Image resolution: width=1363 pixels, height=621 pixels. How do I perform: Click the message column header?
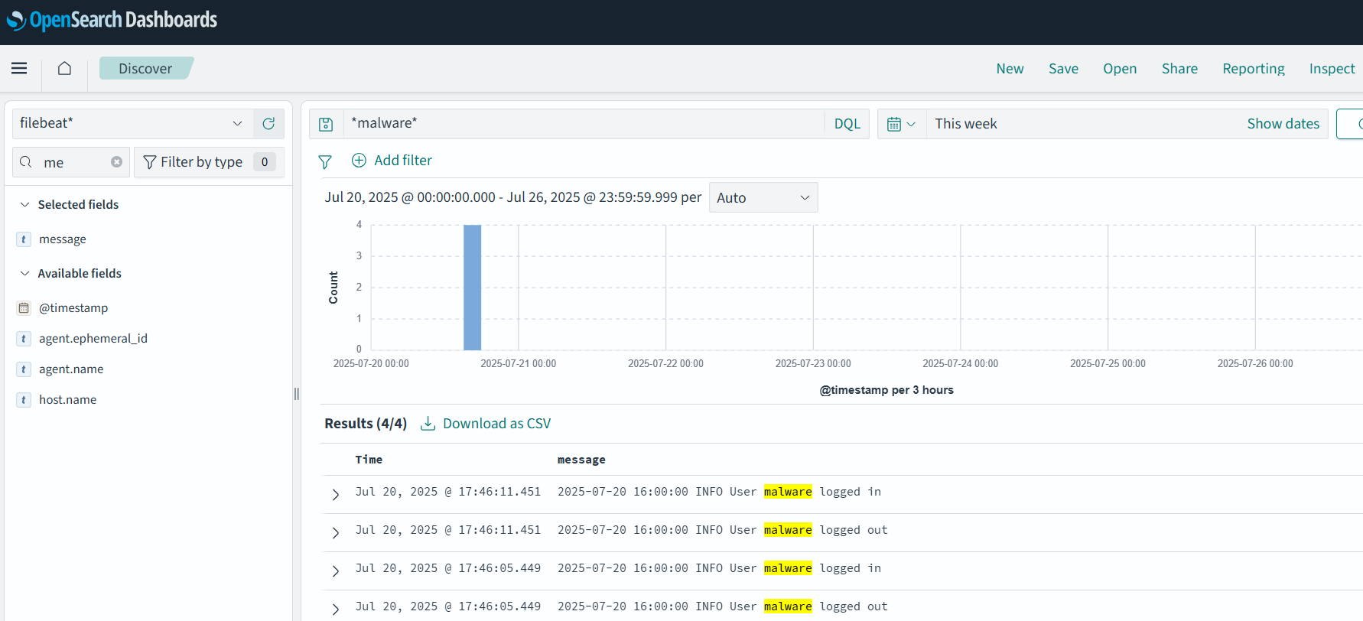[x=581, y=460]
